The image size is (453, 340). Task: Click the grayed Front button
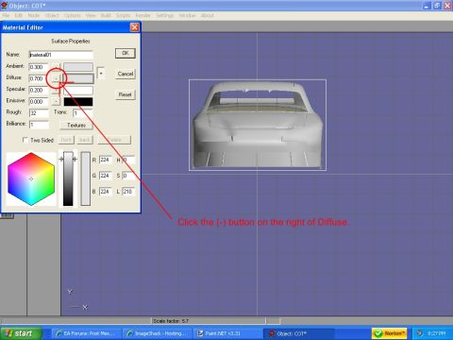pyautogui.click(x=66, y=140)
